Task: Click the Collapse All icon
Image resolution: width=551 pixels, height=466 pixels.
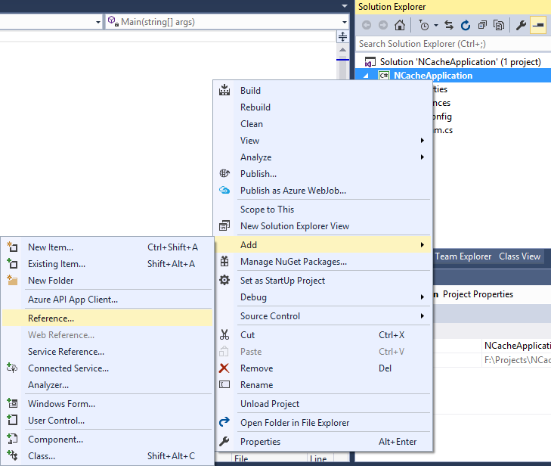Action: (482, 25)
